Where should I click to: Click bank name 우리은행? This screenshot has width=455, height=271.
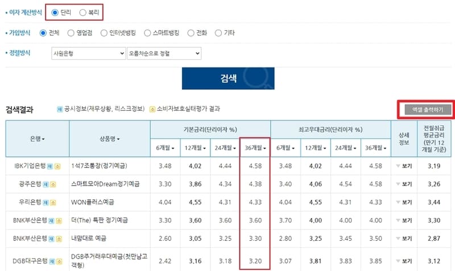point(30,202)
